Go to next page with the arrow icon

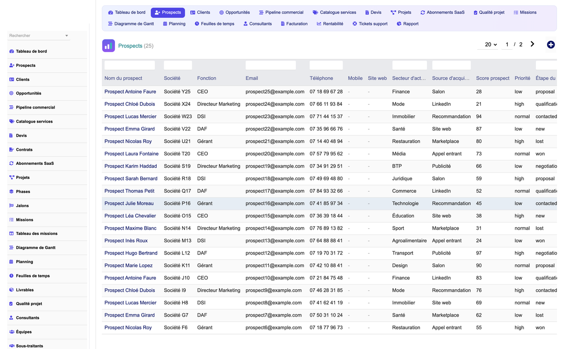(532, 44)
